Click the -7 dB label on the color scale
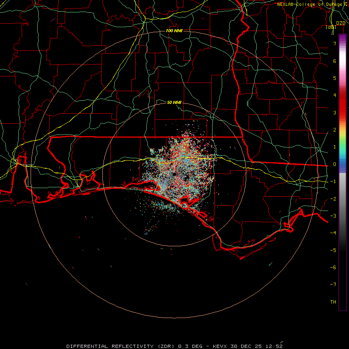Viewport: 349px width, 349px height. (333, 285)
